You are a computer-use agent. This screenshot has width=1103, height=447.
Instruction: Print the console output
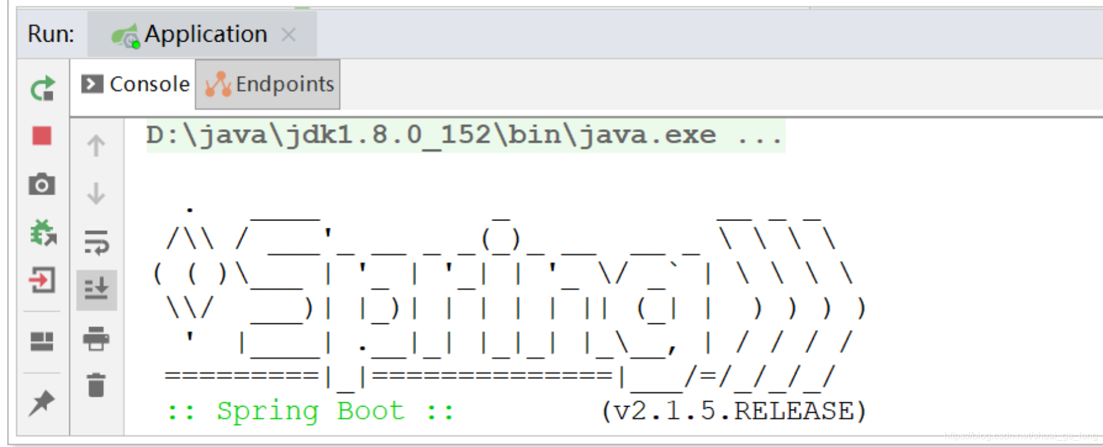tap(96, 339)
